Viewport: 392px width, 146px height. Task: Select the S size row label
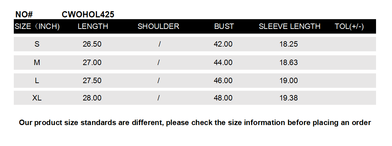tap(37, 44)
